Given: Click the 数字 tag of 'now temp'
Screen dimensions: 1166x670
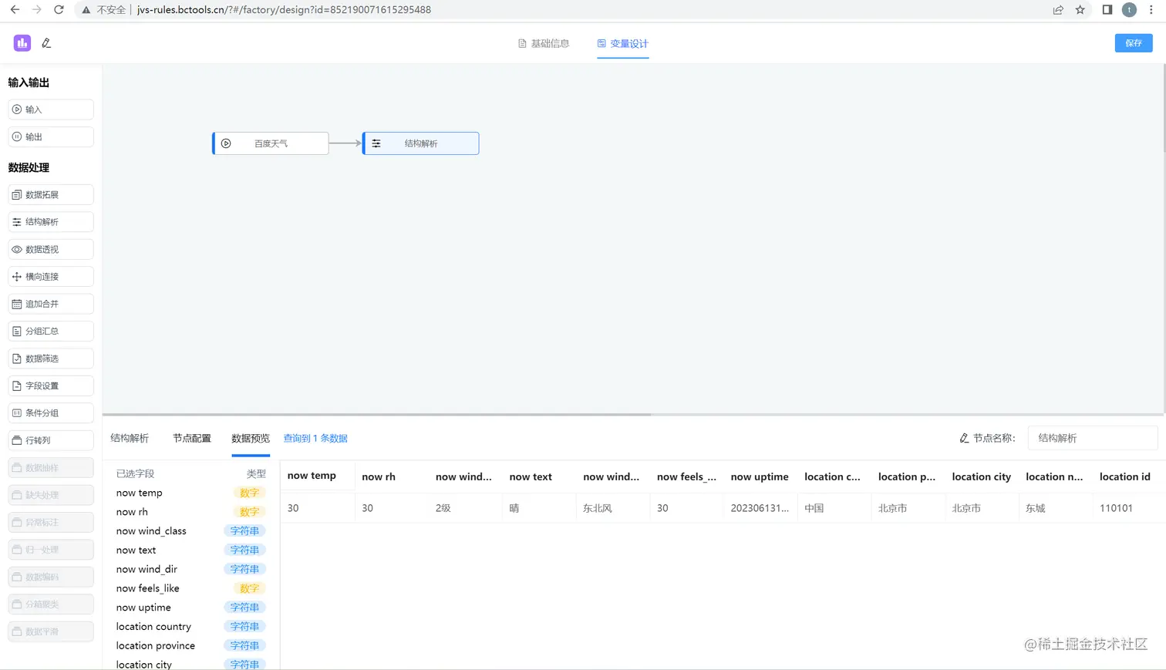Looking at the screenshot, I should pos(249,493).
